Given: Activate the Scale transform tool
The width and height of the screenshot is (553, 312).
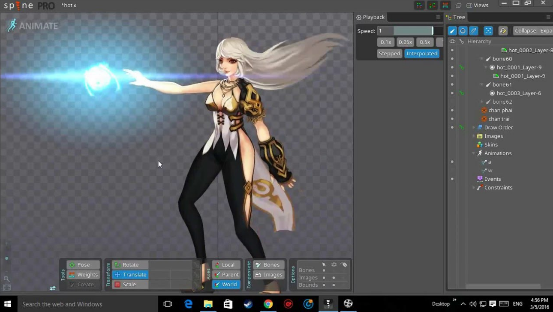Looking at the screenshot, I should (130, 285).
